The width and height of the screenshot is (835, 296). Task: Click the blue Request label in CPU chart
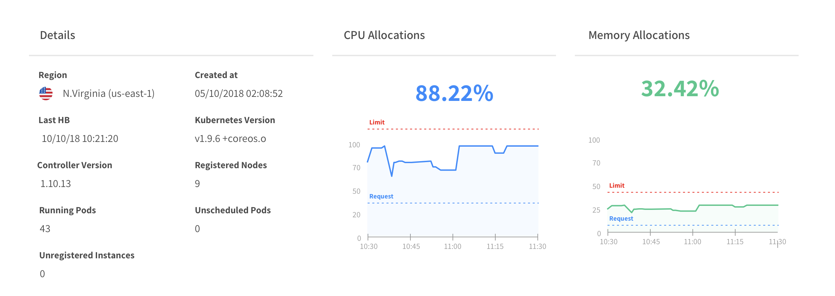(381, 196)
